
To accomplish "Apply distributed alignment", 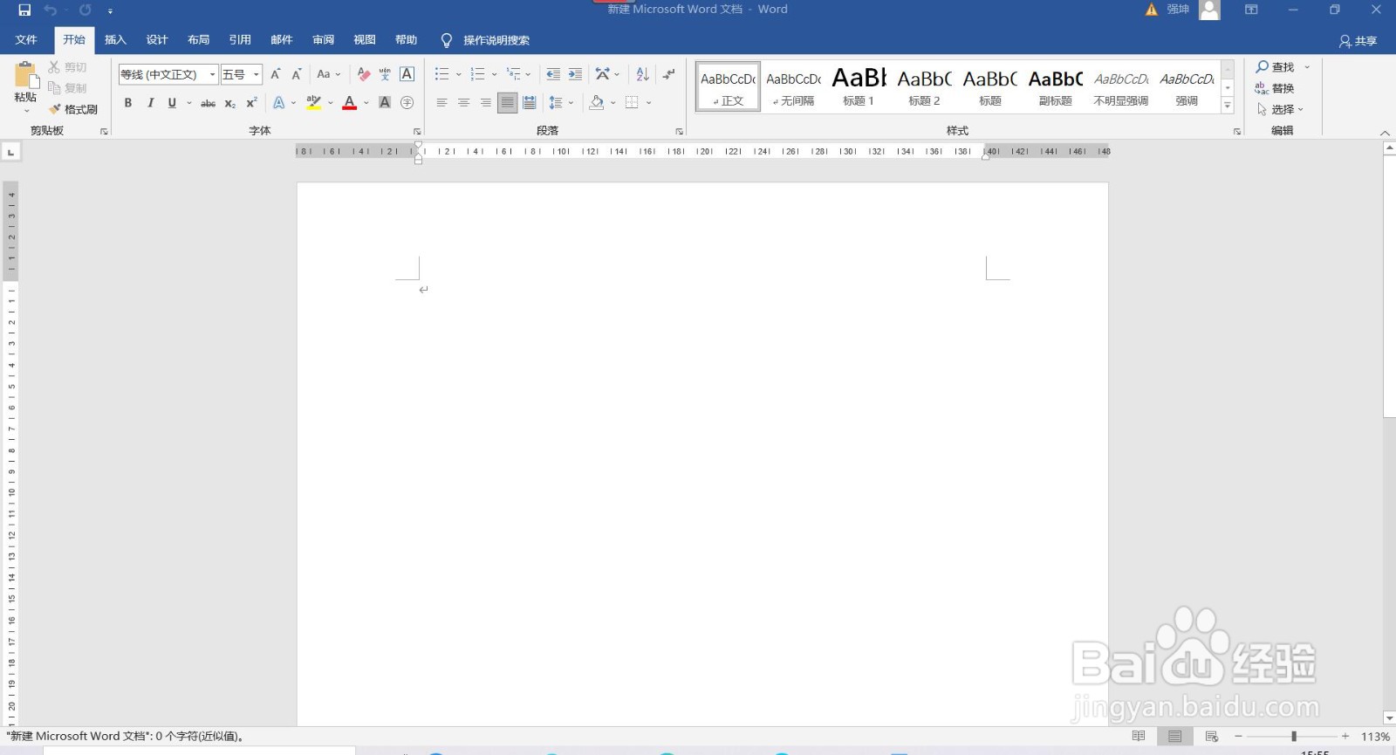I will click(x=529, y=103).
